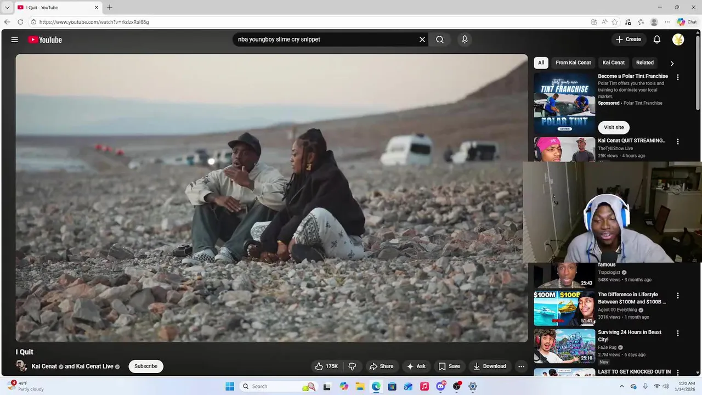Viewport: 702px width, 395px height.
Task: Show hidden system tray icons
Action: coord(622,386)
